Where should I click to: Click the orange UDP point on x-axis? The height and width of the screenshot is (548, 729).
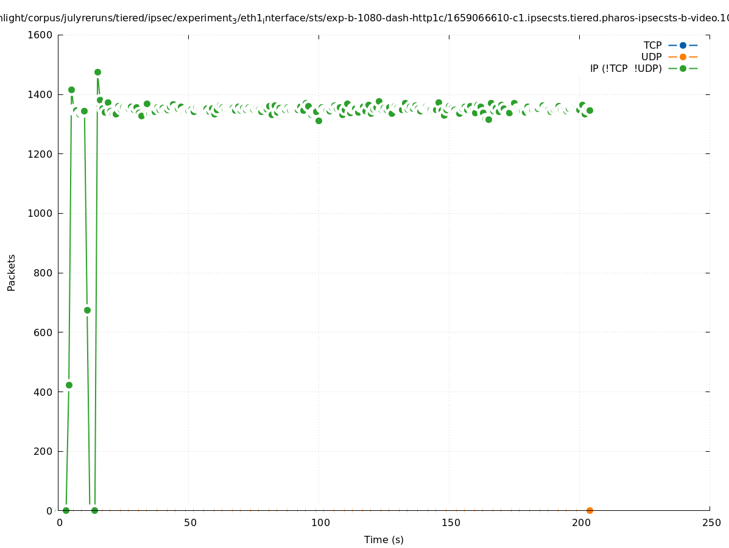[x=590, y=510]
